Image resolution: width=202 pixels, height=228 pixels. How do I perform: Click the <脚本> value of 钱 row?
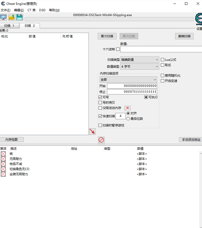[x=142, y=154]
